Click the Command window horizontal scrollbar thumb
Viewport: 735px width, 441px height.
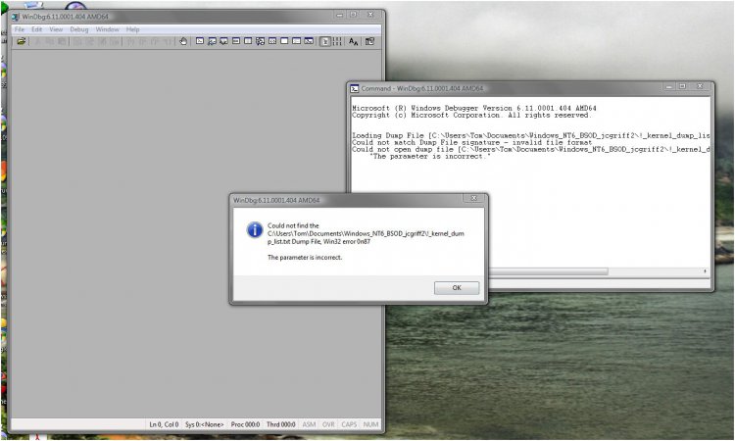pyautogui.click(x=549, y=271)
